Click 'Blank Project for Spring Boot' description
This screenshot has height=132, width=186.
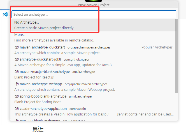[38, 102]
